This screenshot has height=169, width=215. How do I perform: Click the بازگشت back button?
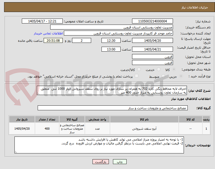point(101,162)
